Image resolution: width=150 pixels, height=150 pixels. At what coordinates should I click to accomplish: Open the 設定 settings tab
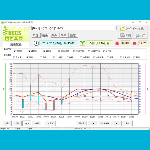click(73, 35)
